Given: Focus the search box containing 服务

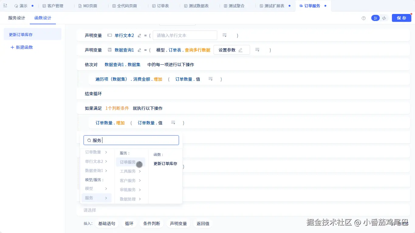Looking at the screenshot, I should [x=131, y=140].
